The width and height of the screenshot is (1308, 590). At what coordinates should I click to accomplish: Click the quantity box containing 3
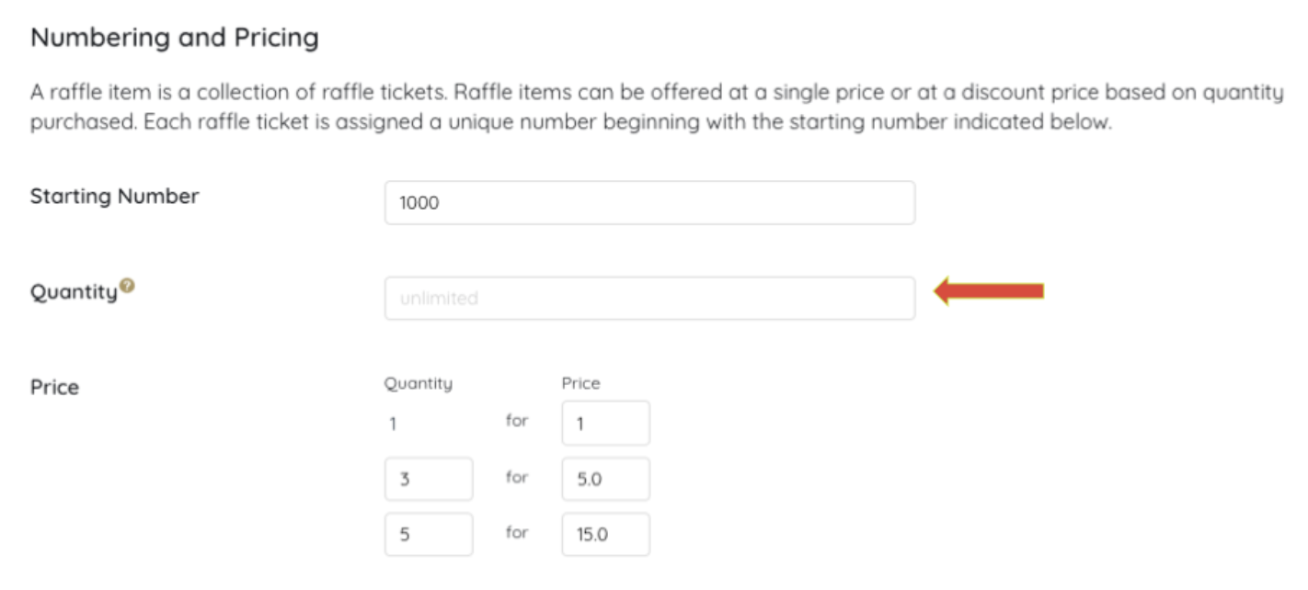click(429, 479)
